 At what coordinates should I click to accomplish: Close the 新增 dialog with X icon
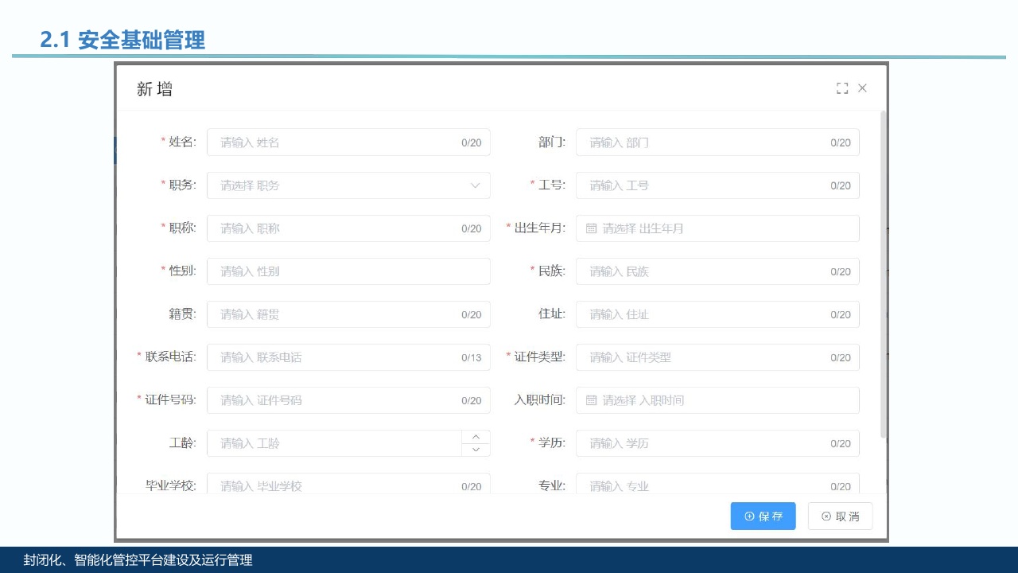(862, 88)
